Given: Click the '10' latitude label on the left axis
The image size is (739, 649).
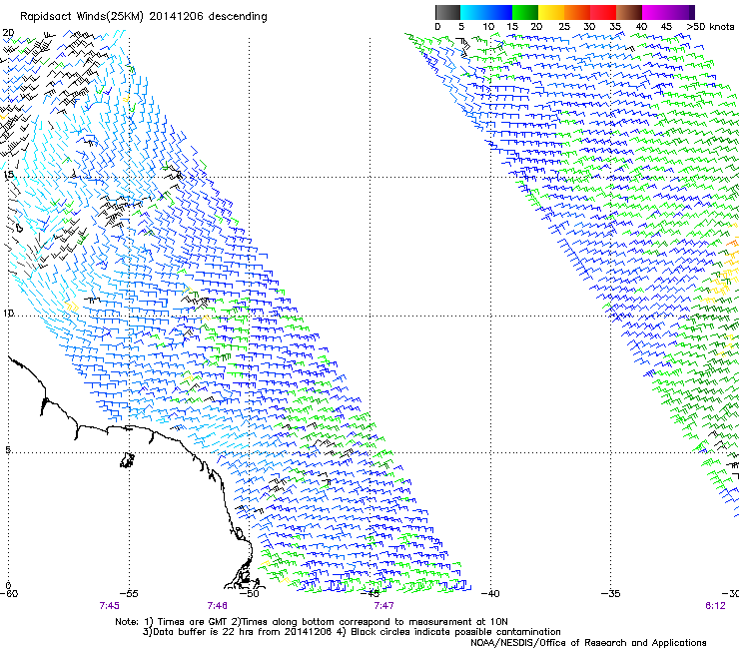Looking at the screenshot, I should point(8,314).
